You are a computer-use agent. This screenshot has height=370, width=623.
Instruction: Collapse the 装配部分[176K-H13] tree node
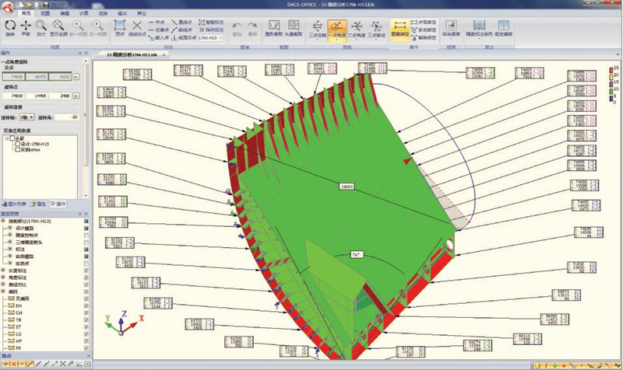[x=4, y=222]
